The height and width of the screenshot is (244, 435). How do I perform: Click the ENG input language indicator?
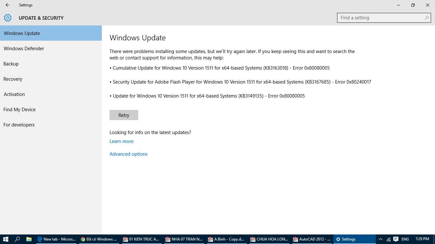[x=405, y=239]
